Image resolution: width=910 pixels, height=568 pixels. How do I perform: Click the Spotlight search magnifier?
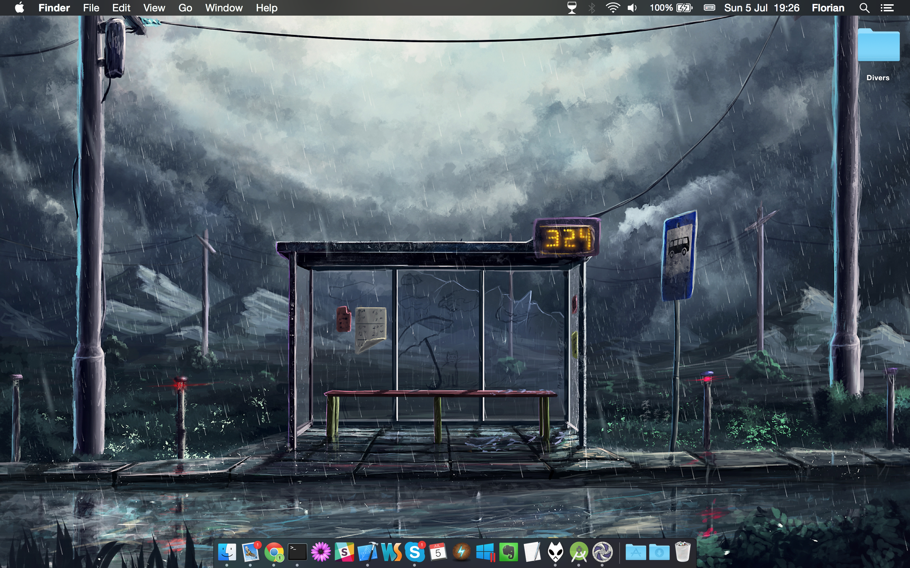(864, 8)
